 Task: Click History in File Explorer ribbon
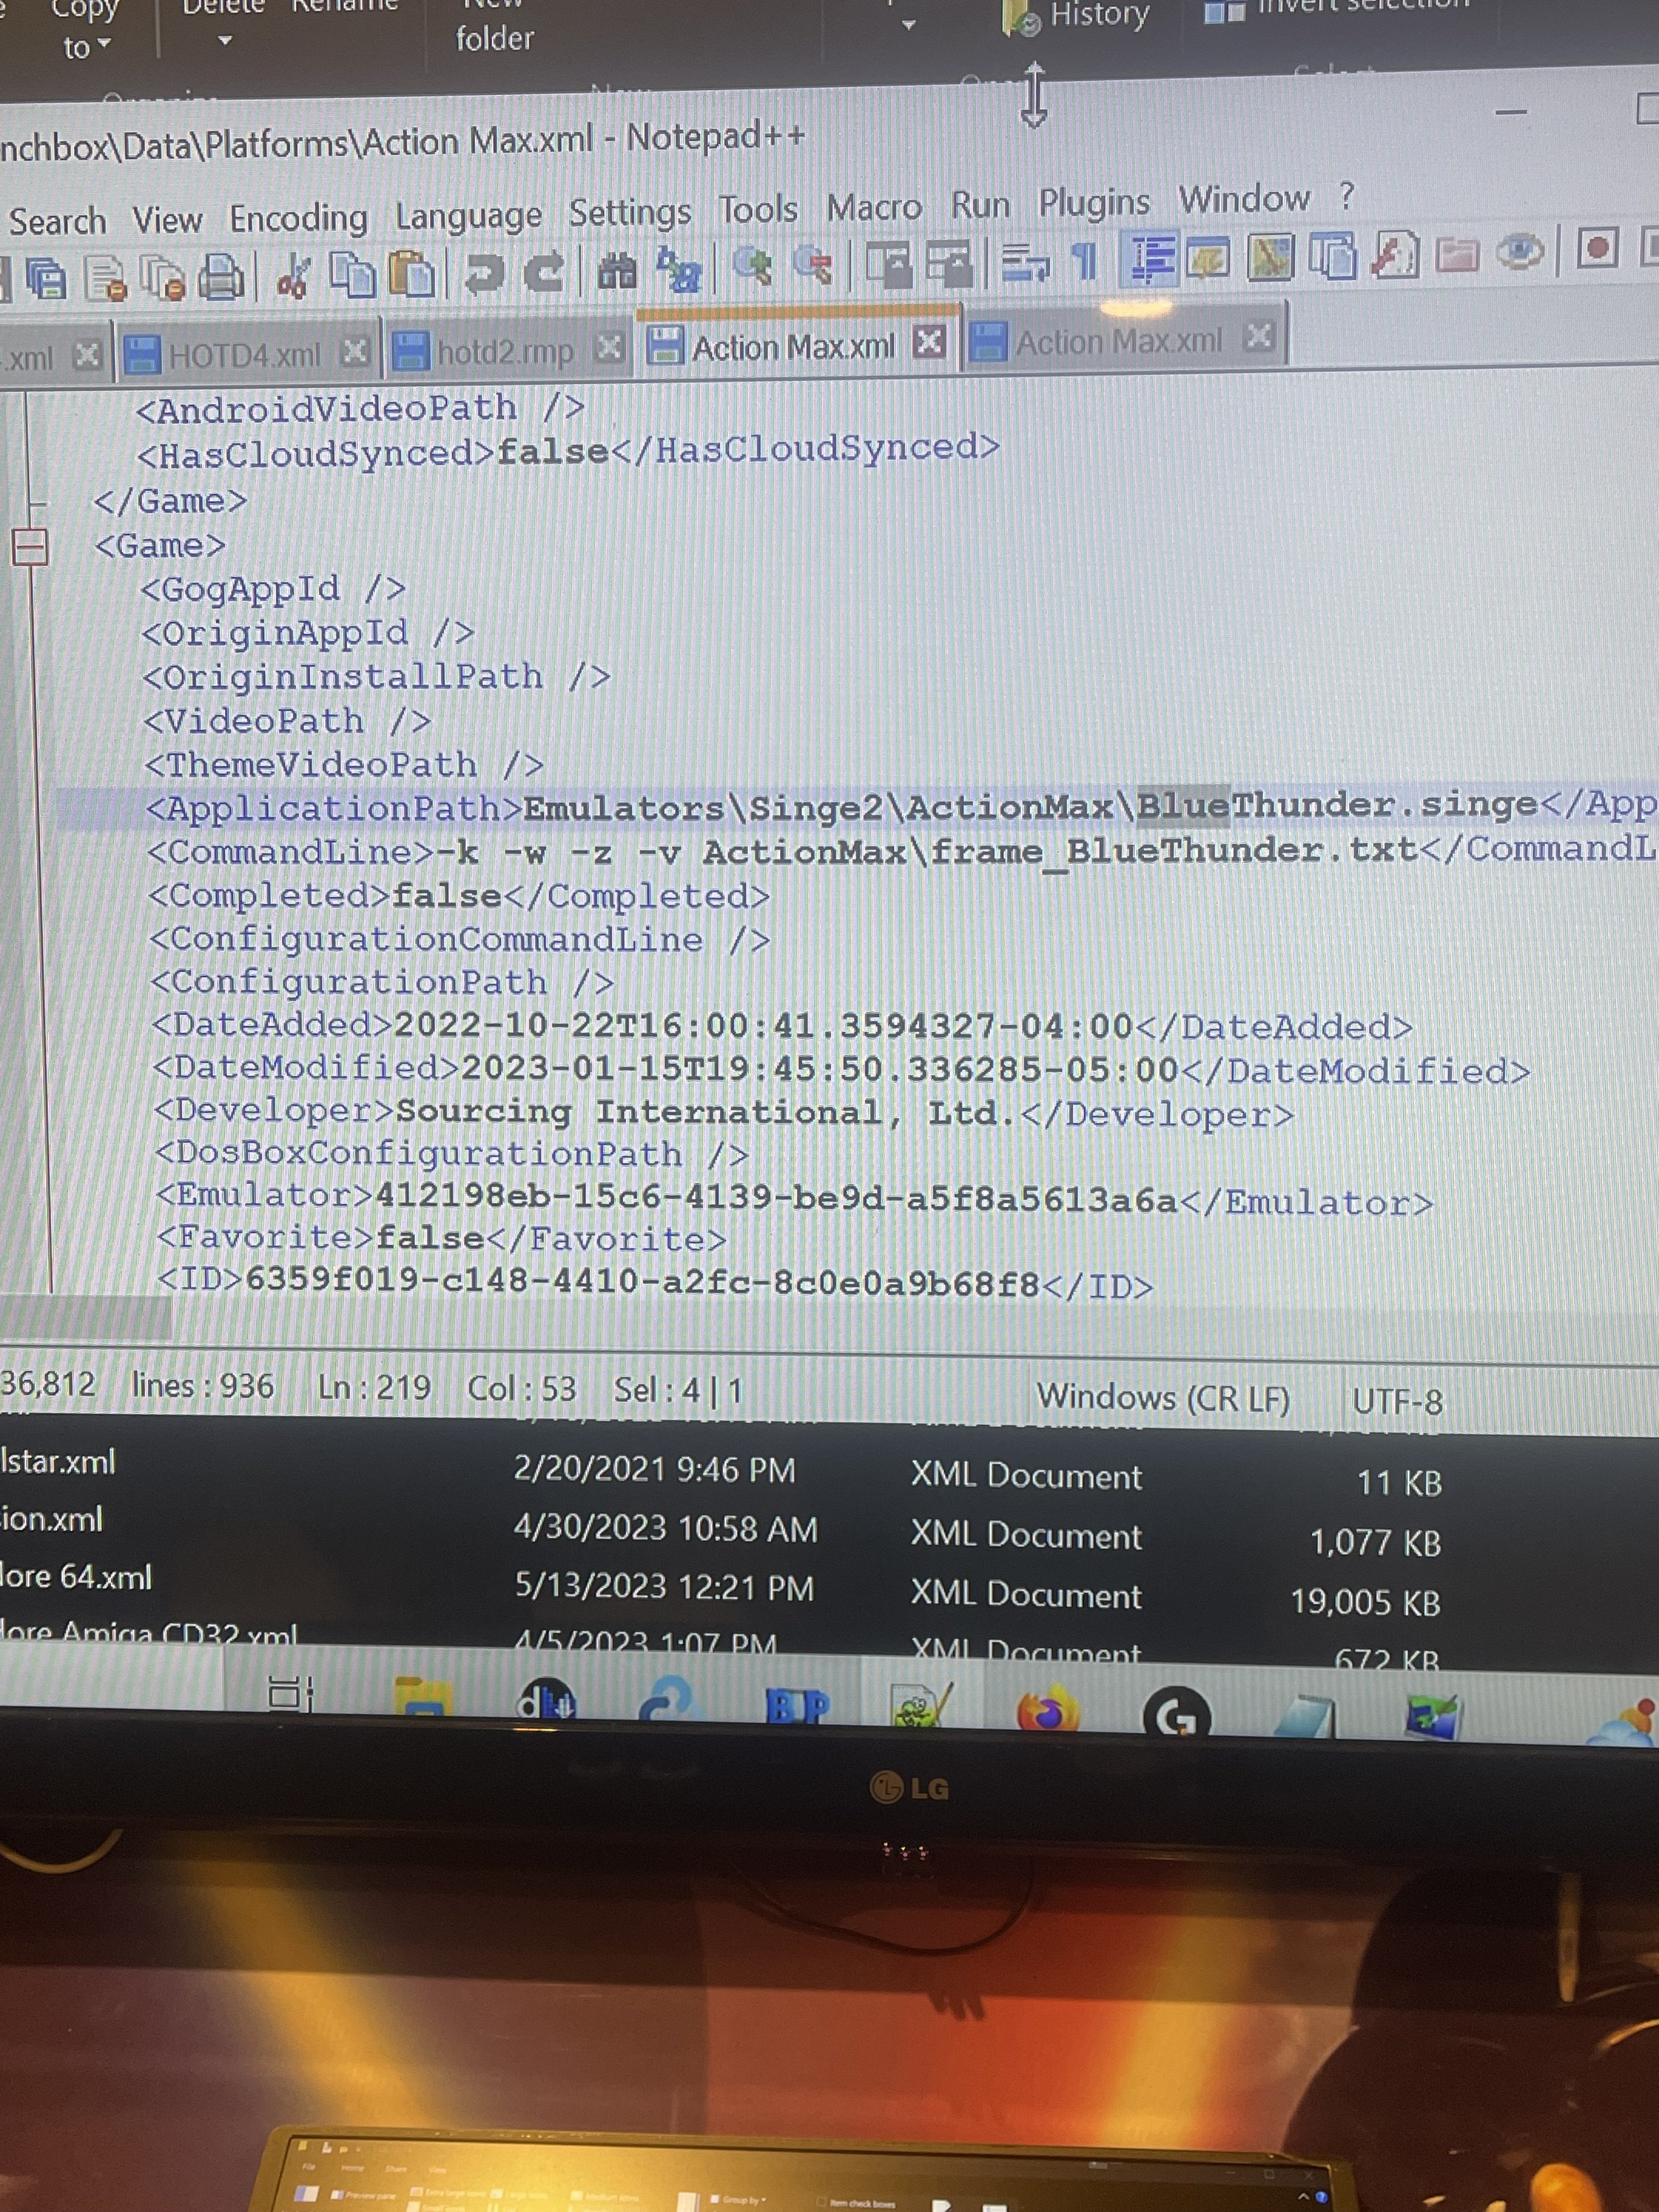(1078, 16)
